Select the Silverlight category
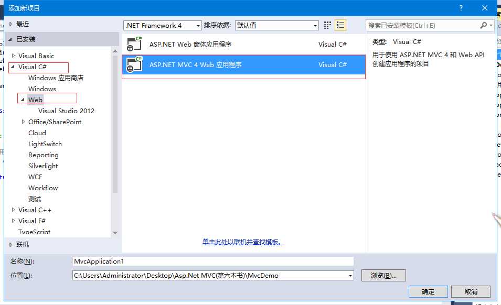Screen dimensions: 501x305 point(43,166)
